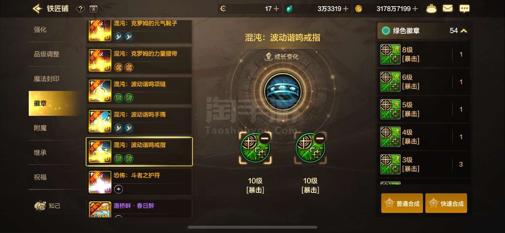
Task: View 成长变化 growth changes
Action: click(282, 57)
